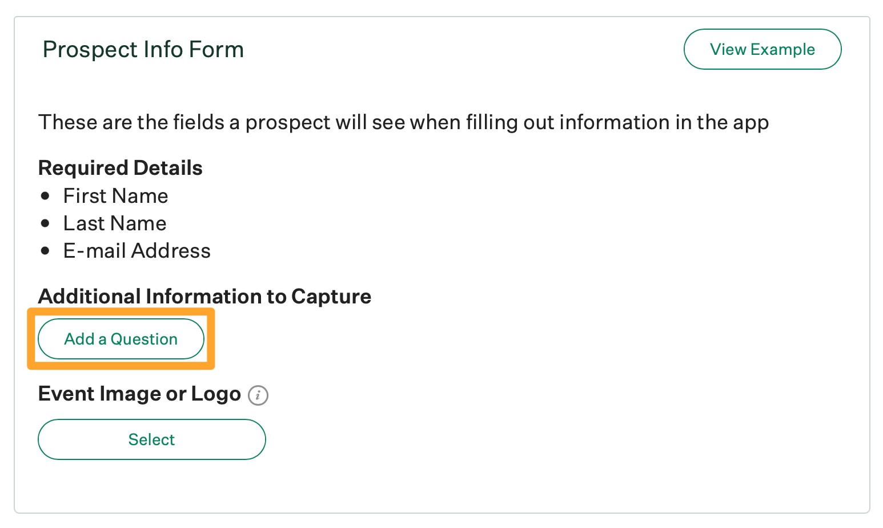This screenshot has width=883, height=528.
Task: Click the bullet point beside Last Name
Action: pyautogui.click(x=46, y=223)
